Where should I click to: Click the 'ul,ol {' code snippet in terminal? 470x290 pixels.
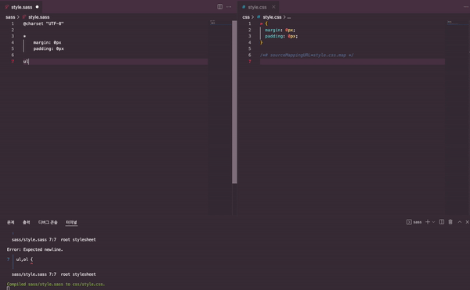[24, 260]
